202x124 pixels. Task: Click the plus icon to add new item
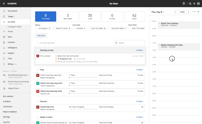coord(194,3)
